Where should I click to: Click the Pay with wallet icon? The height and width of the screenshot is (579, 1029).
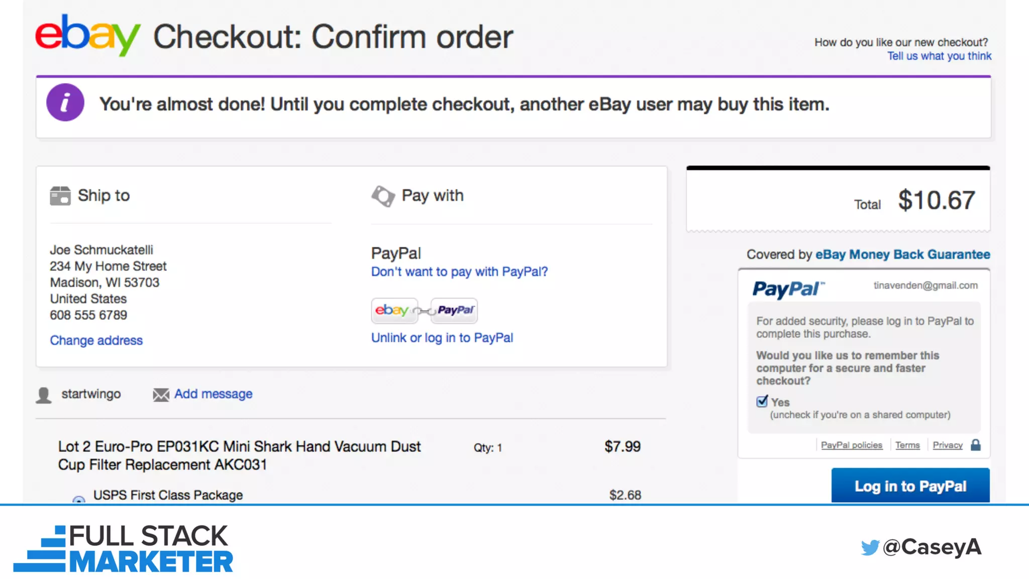point(383,196)
